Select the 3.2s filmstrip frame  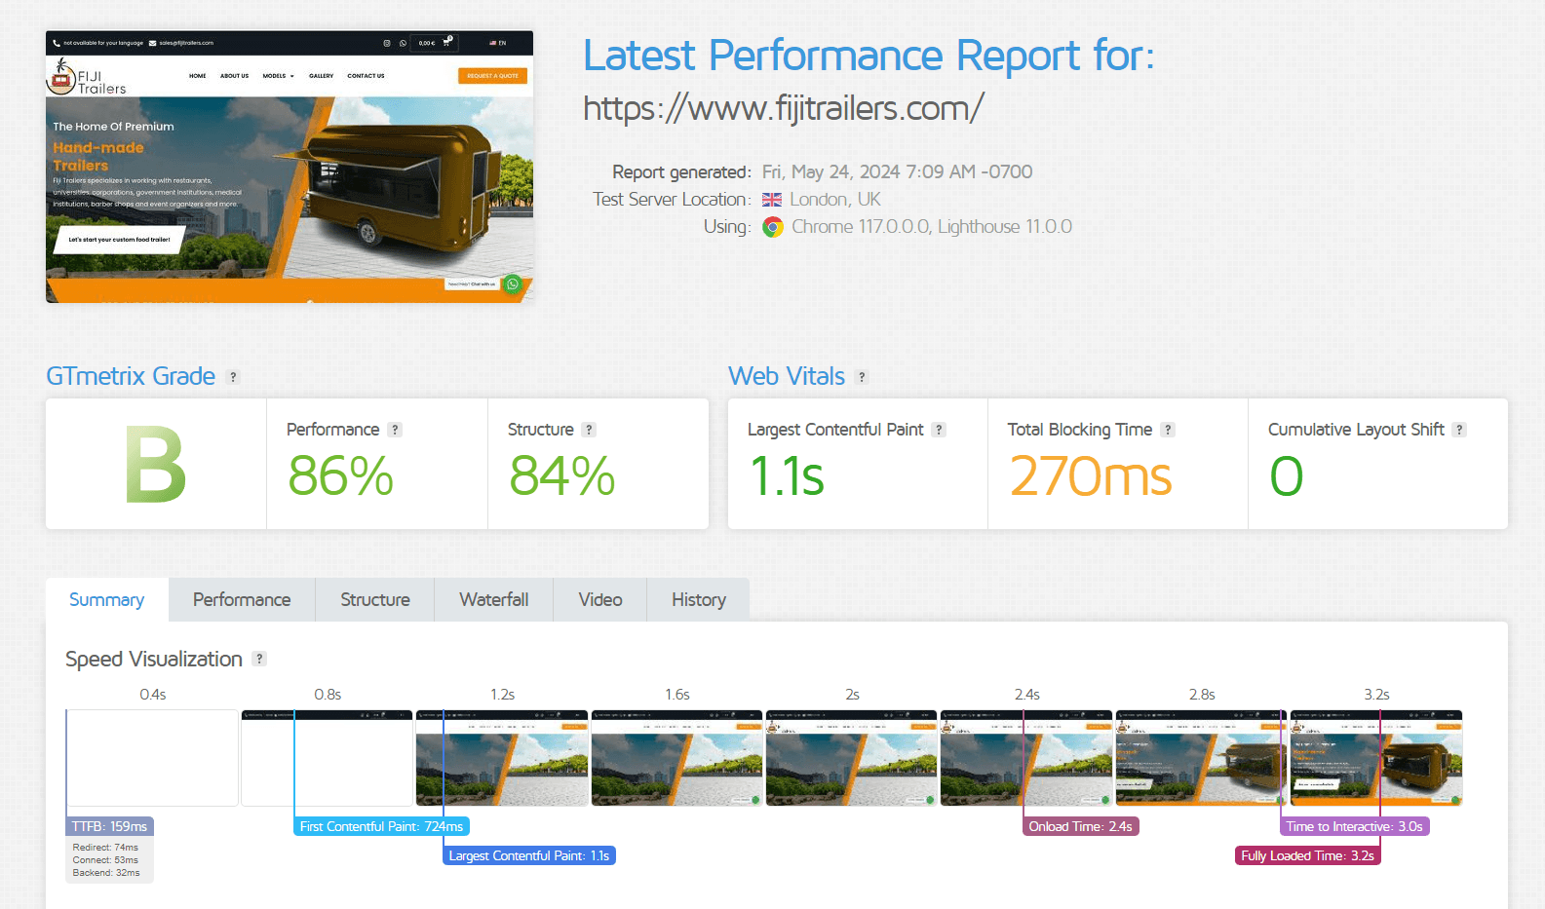pyautogui.click(x=1376, y=758)
